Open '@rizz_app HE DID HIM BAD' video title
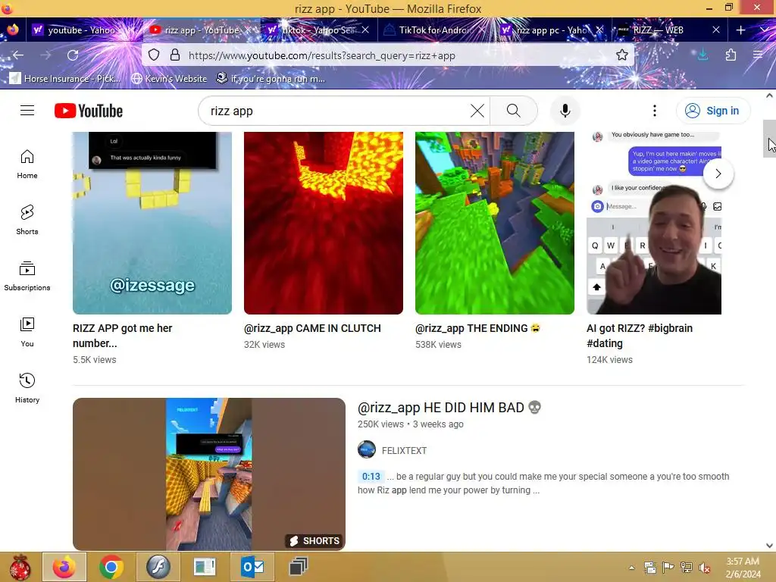The image size is (776, 582). tap(449, 407)
